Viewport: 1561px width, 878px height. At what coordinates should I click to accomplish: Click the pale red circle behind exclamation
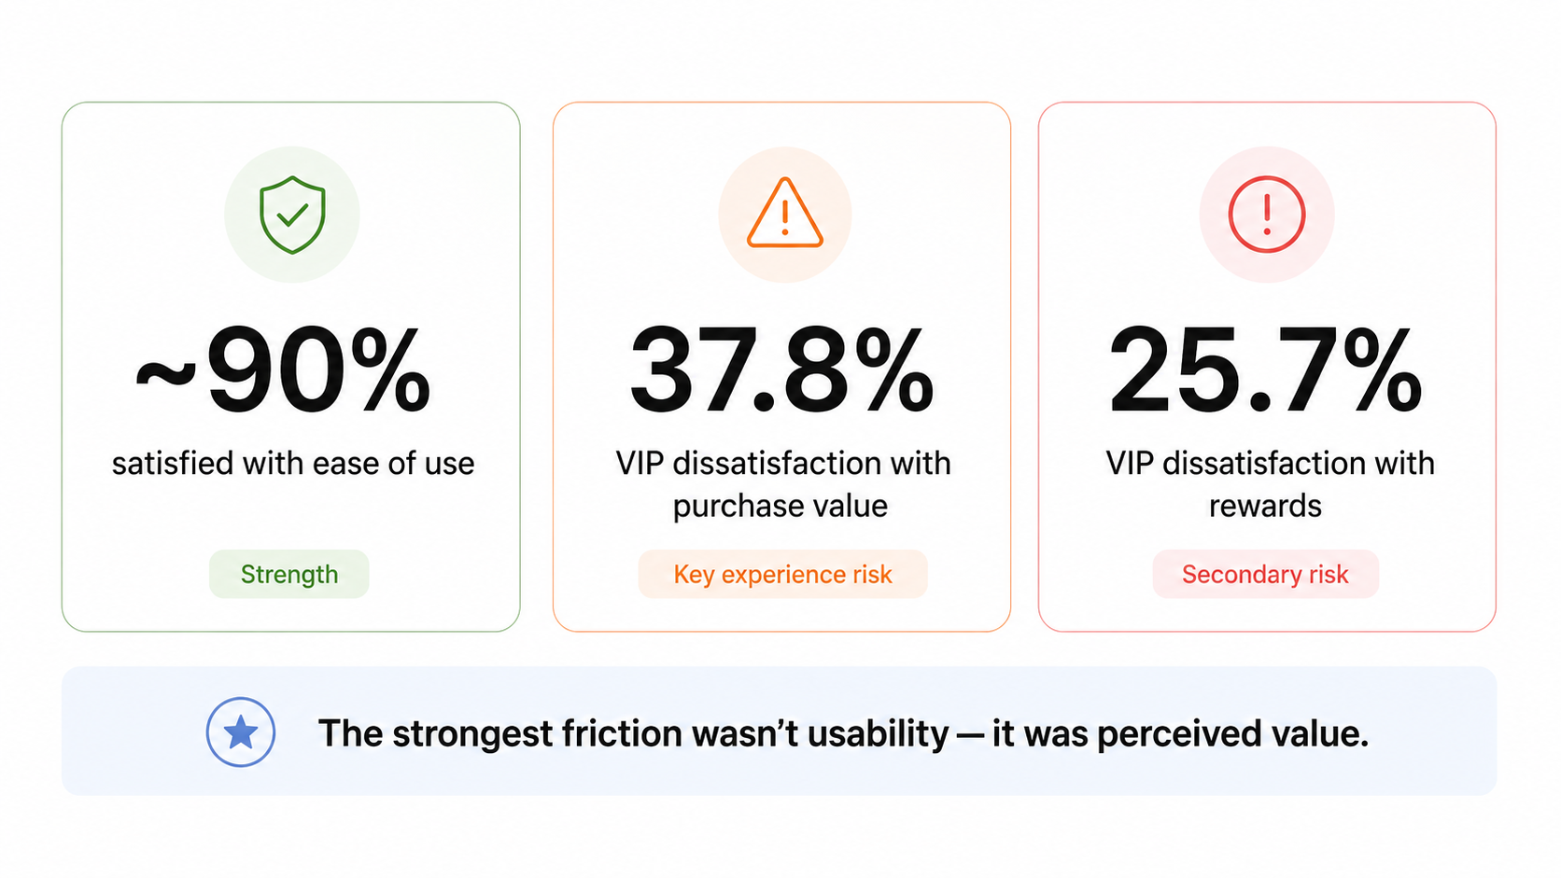(1267, 215)
